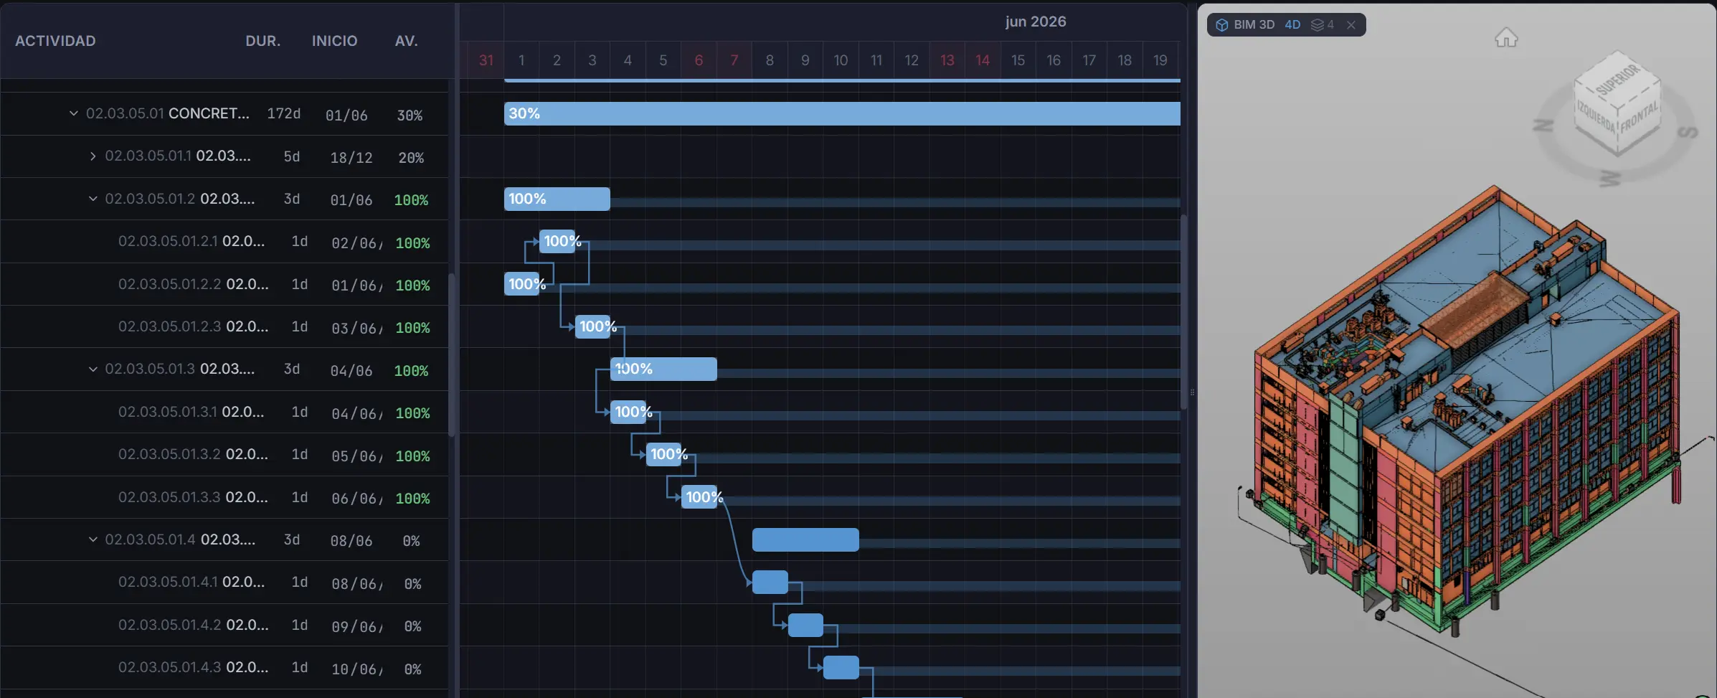Click day 31 in the timeline header
1717x698 pixels.
coord(486,60)
